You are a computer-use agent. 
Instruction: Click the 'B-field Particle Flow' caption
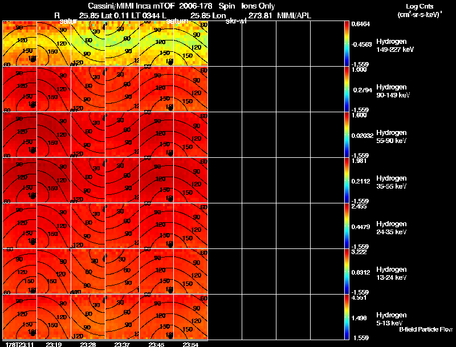426,329
